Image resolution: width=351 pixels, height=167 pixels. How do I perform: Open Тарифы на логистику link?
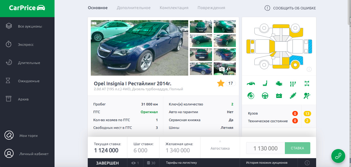click(x=181, y=163)
